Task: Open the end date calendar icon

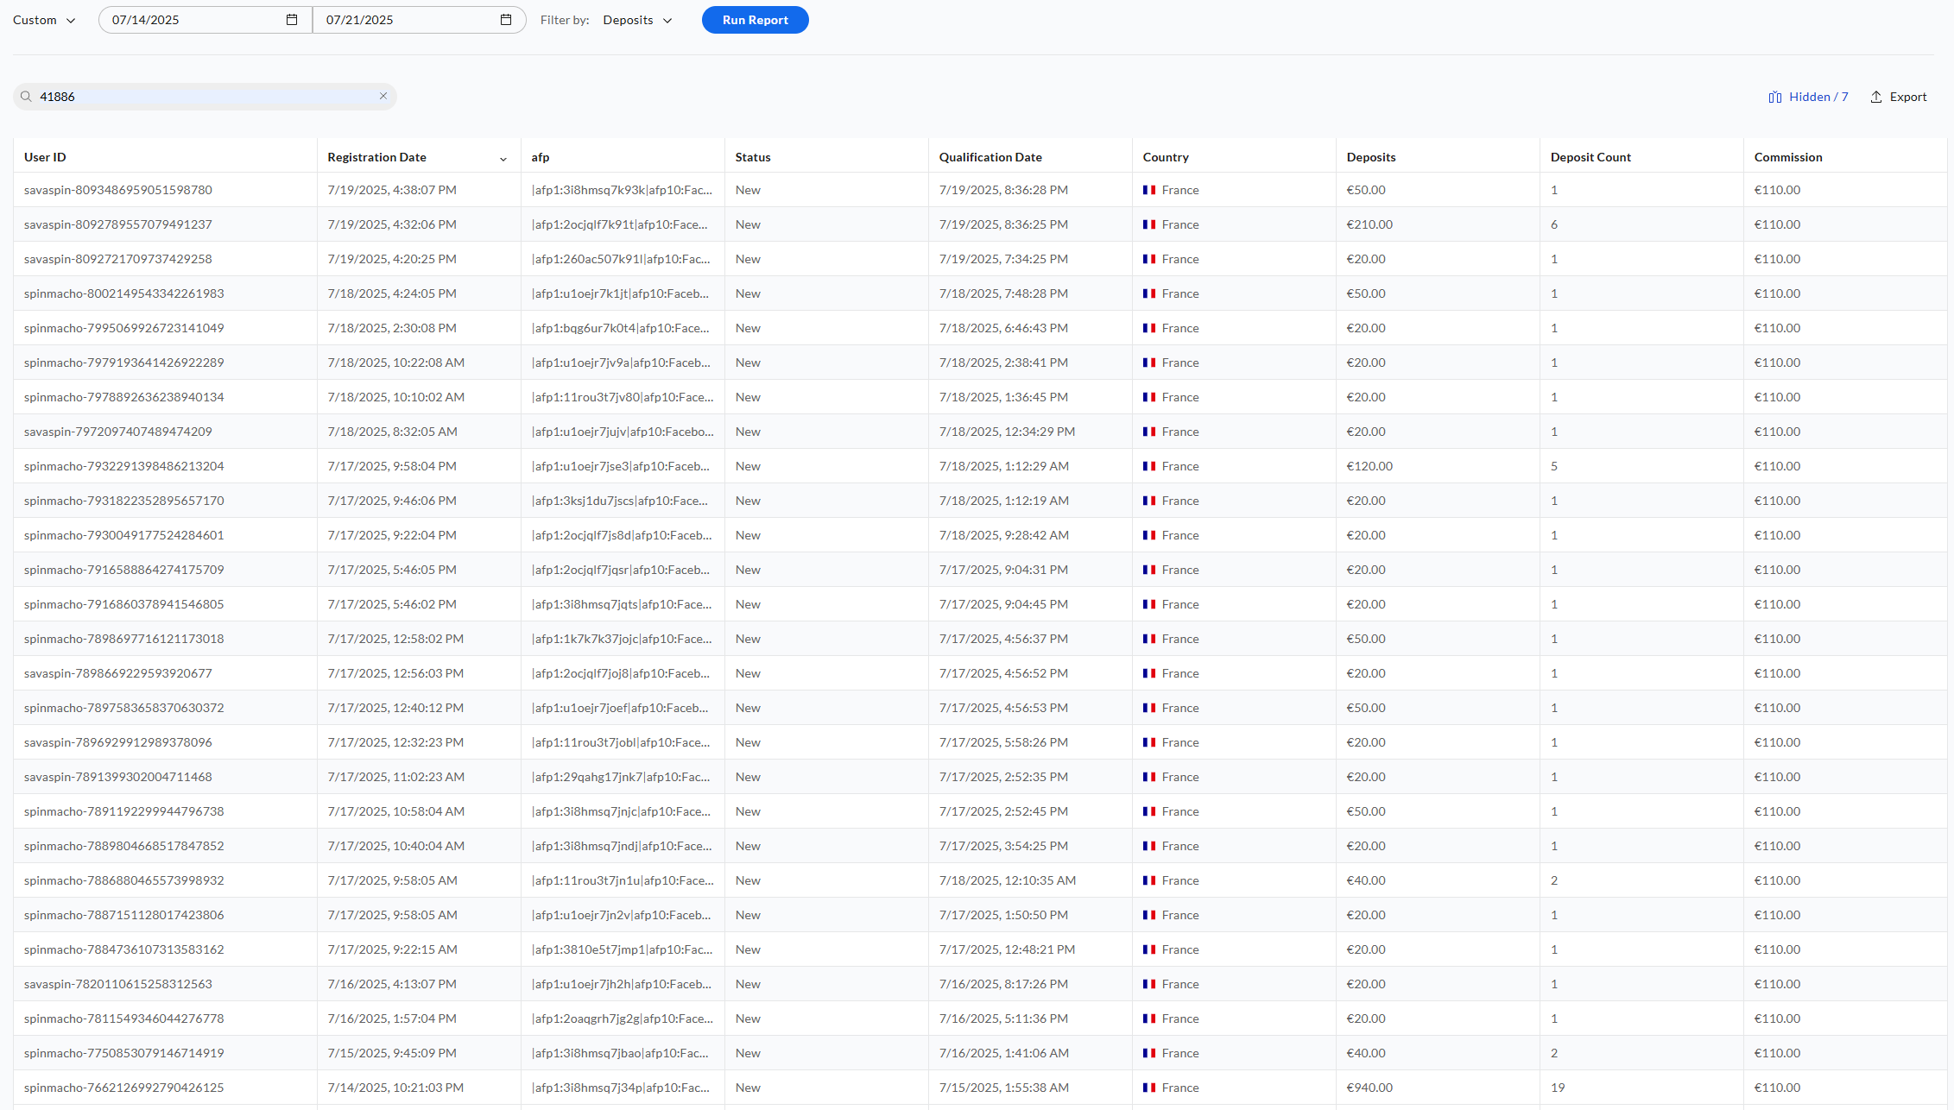Action: [506, 20]
